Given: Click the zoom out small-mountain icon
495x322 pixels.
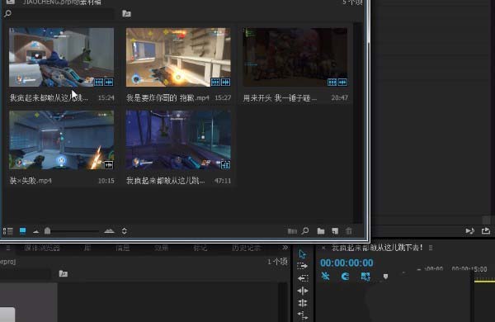Looking at the screenshot, I should coord(36,231).
